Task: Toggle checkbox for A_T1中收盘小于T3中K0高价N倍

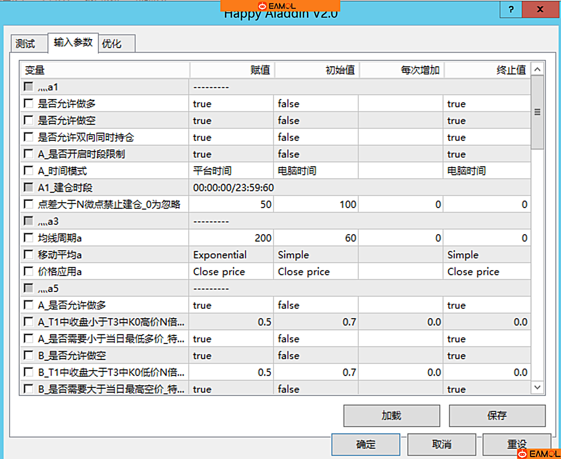Action: coord(28,322)
